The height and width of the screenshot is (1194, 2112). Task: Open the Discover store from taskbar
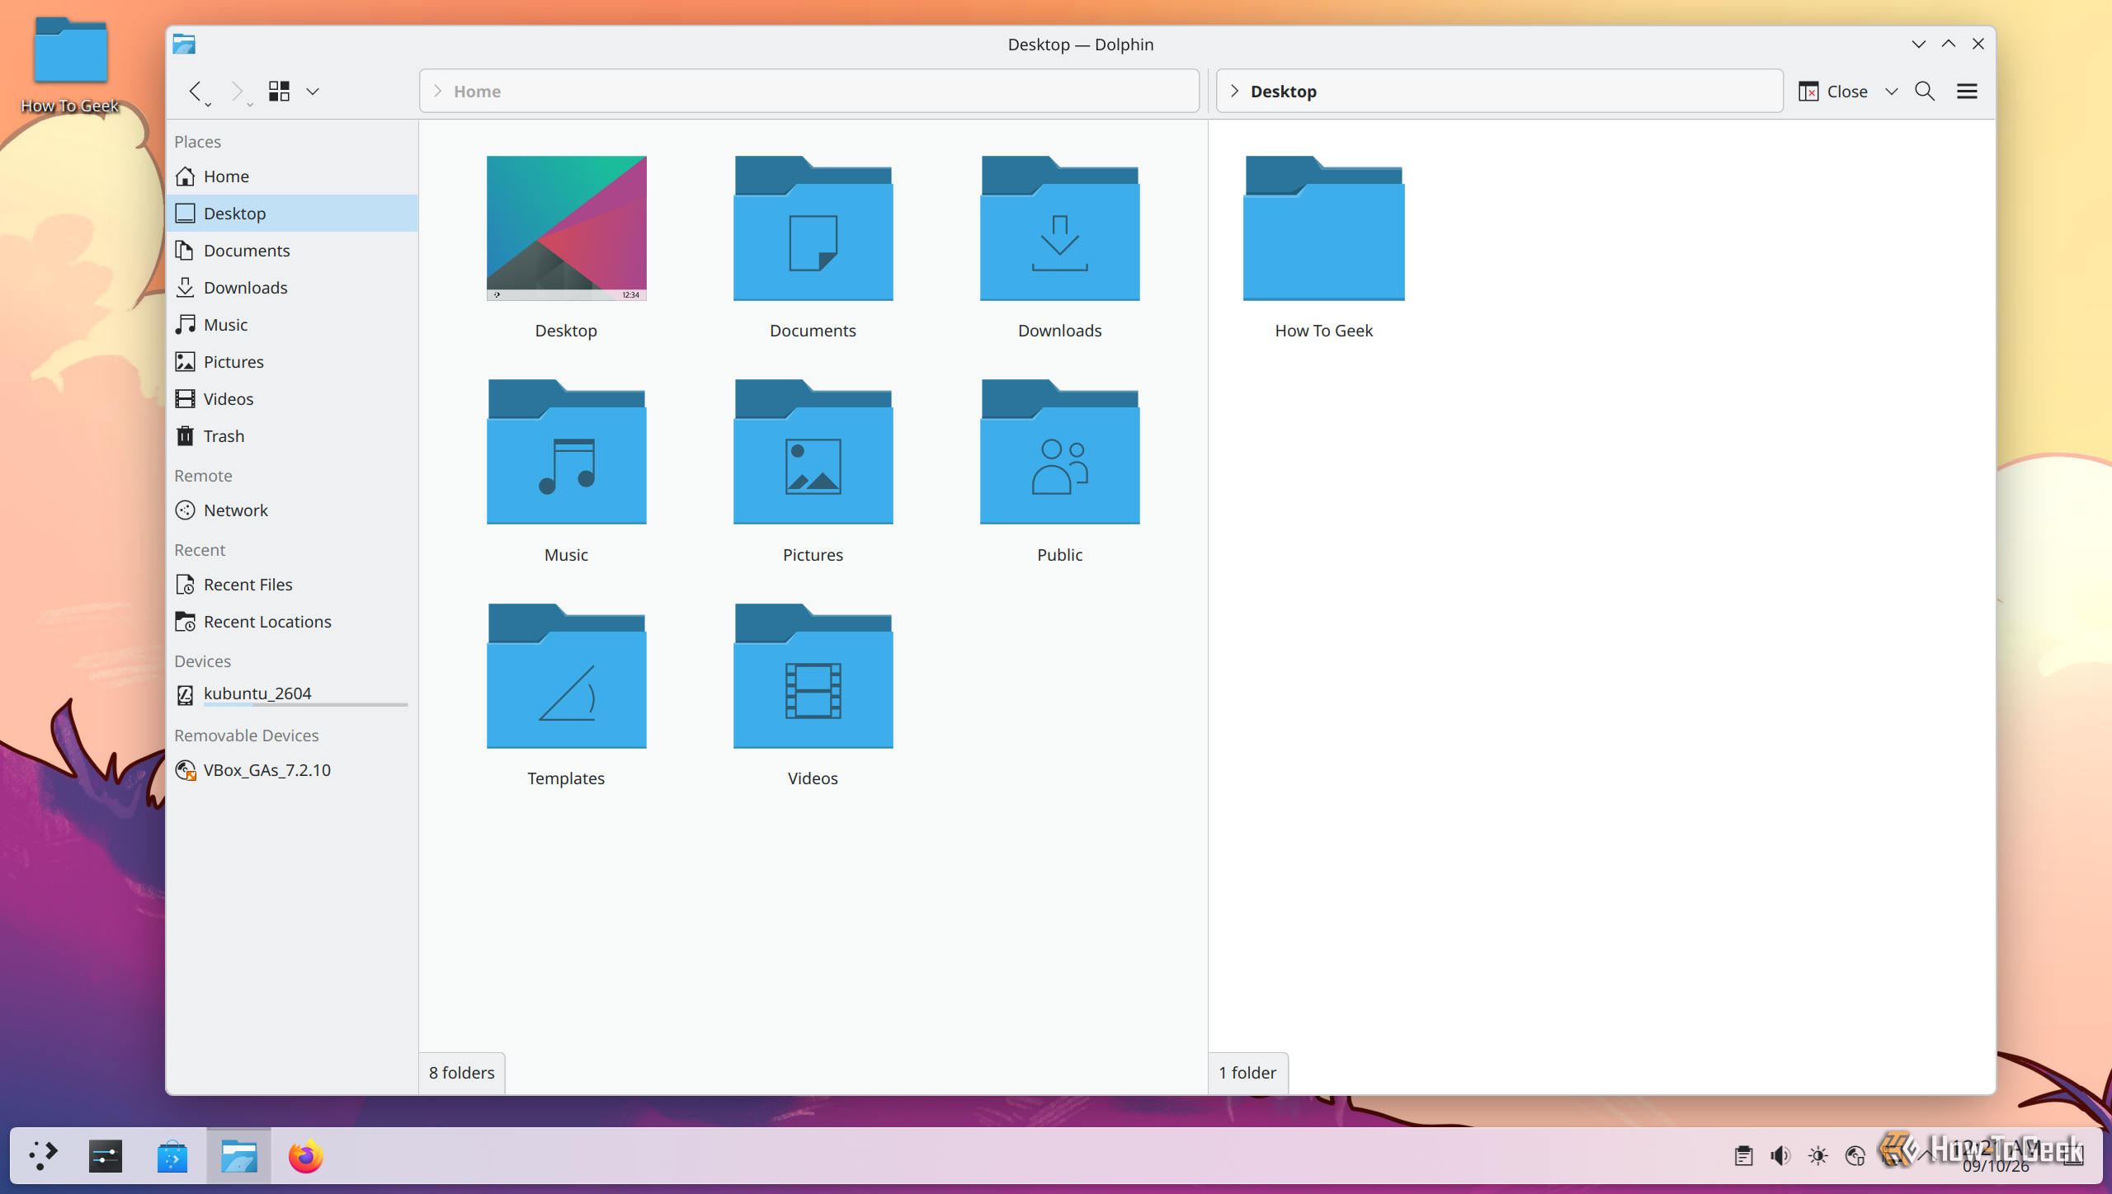[x=172, y=1156]
